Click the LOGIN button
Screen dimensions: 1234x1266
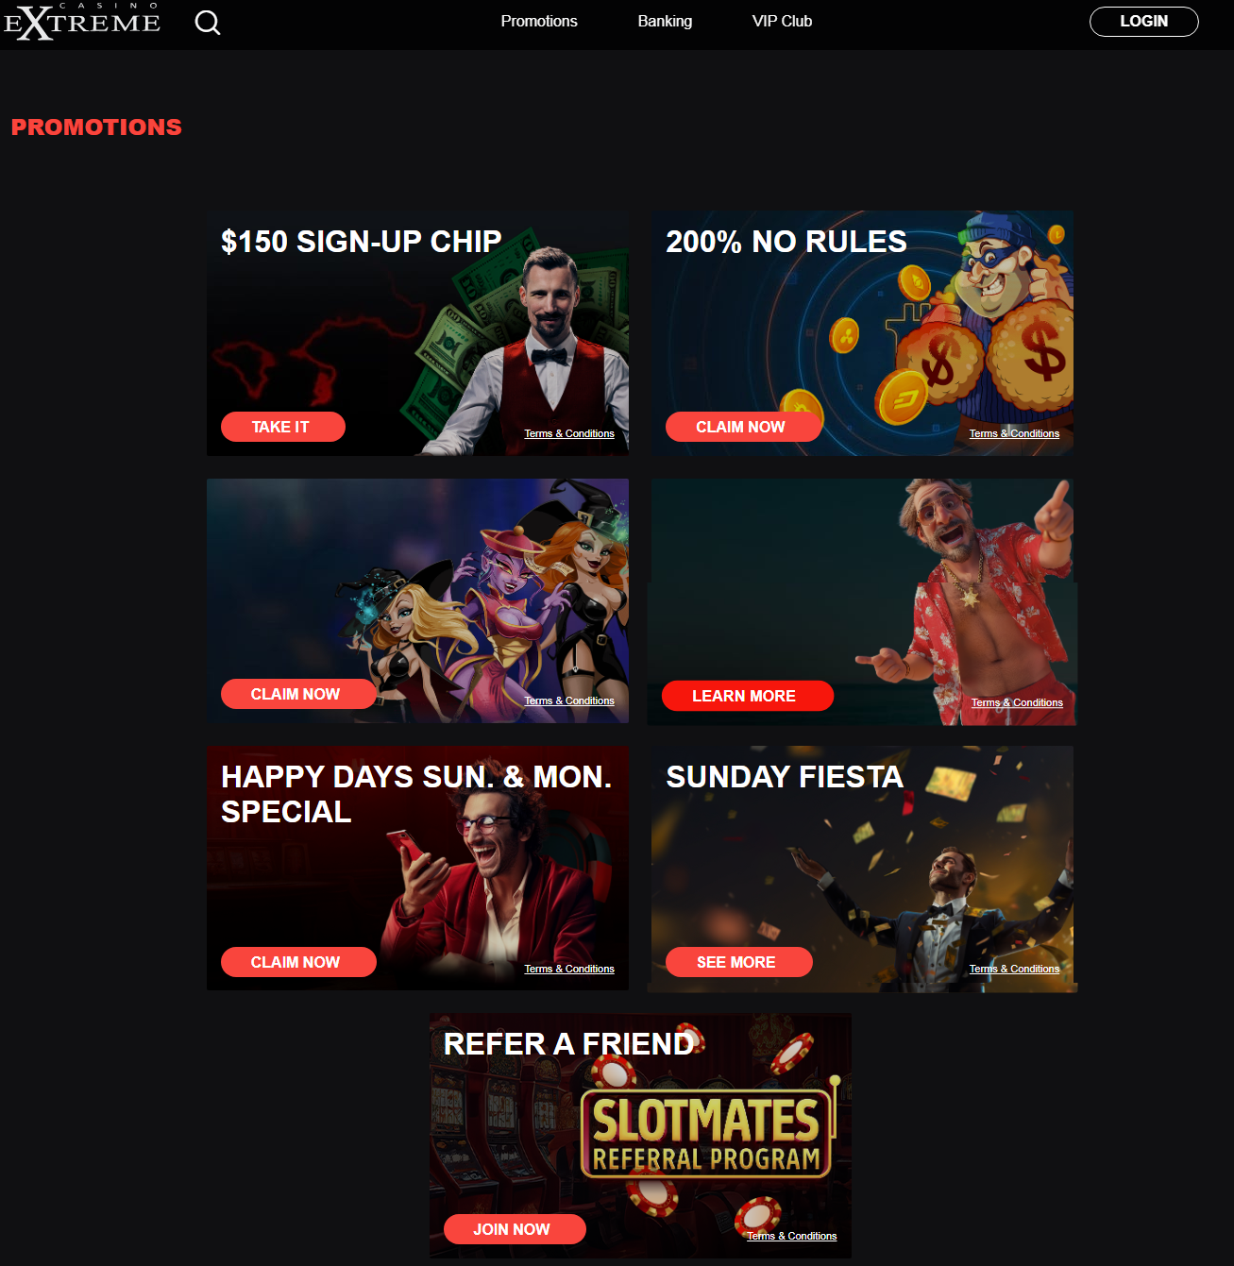coord(1143,21)
